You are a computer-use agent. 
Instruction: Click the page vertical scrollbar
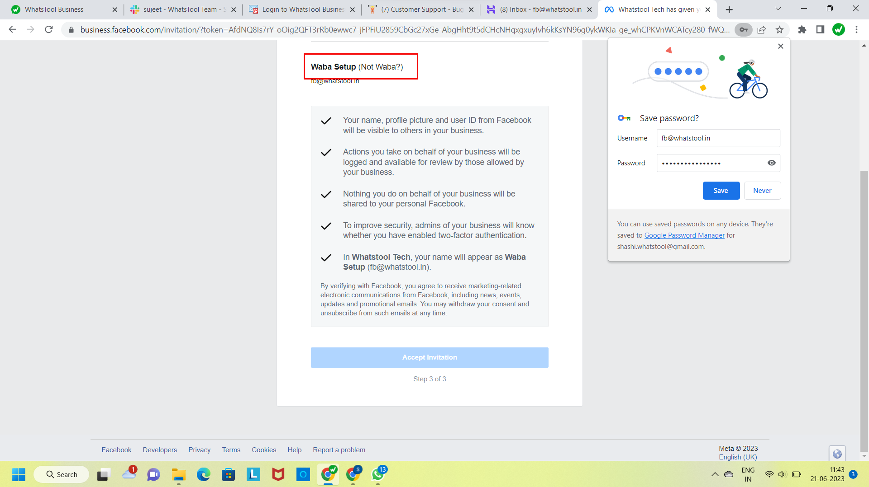(864, 310)
